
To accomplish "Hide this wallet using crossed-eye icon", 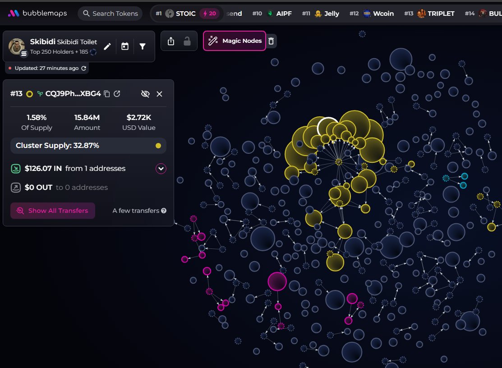I will pos(145,94).
